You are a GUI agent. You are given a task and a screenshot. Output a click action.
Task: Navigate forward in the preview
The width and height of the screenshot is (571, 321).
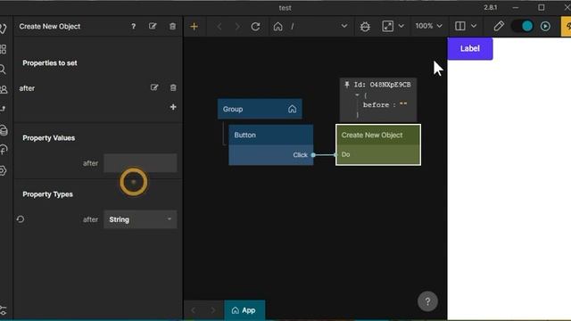pos(237,26)
